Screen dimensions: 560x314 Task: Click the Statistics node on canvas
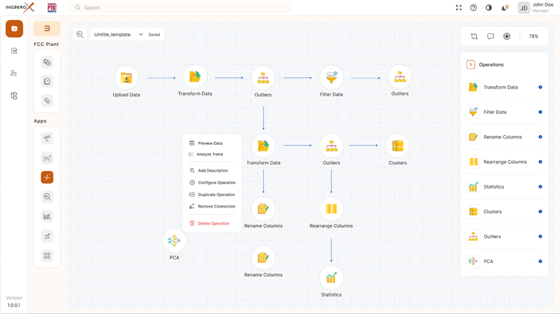pyautogui.click(x=331, y=278)
